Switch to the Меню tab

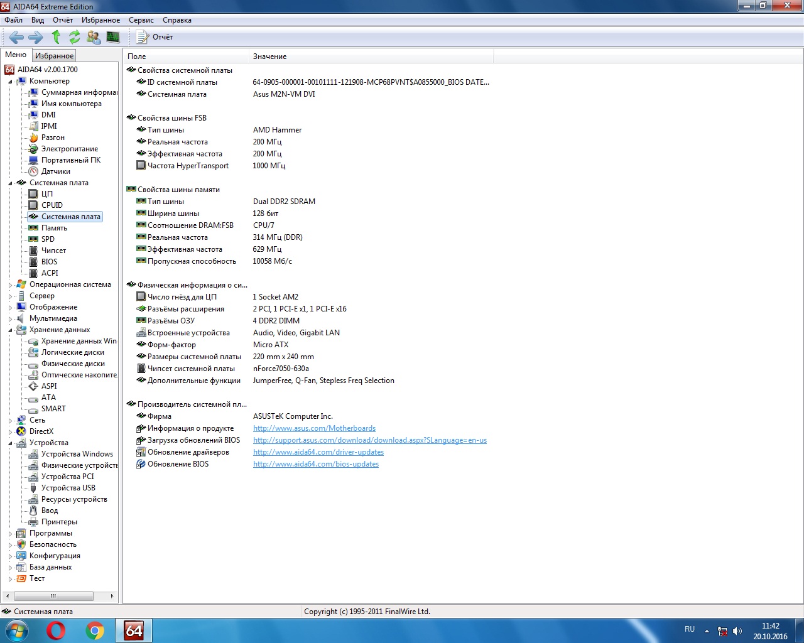16,55
